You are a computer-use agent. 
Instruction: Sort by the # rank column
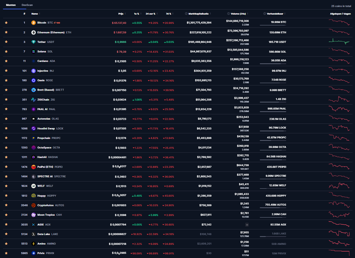tap(25, 14)
